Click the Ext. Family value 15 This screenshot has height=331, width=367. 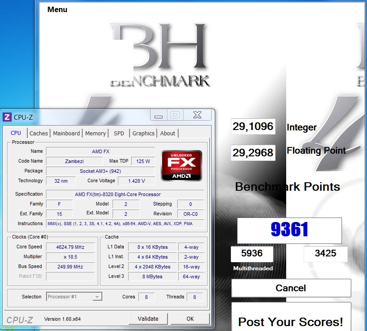pyautogui.click(x=59, y=214)
